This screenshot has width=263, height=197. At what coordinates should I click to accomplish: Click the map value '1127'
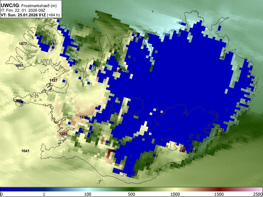click(x=53, y=80)
